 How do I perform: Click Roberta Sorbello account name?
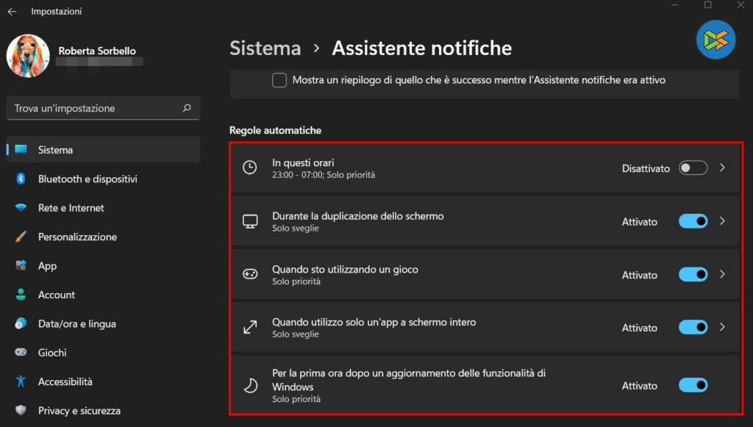pyautogui.click(x=97, y=51)
